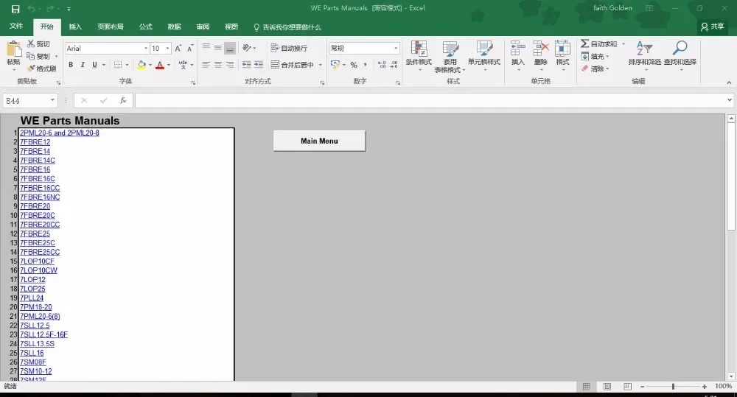Expand the clear (清除) dropdown
This screenshot has width=737, height=397.
608,69
